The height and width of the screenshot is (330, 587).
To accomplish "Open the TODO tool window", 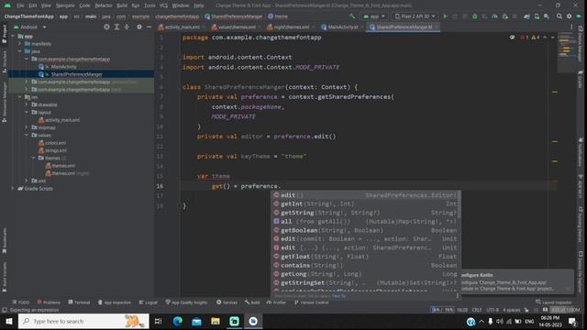I will (21, 302).
